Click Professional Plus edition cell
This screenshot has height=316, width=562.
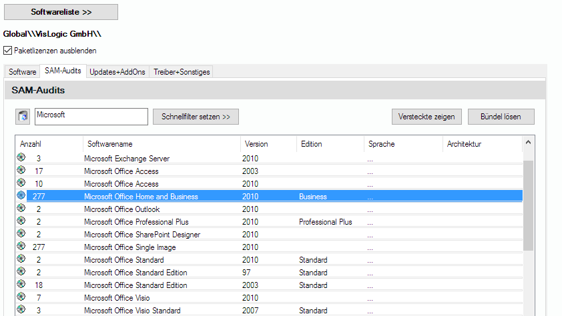tap(326, 222)
